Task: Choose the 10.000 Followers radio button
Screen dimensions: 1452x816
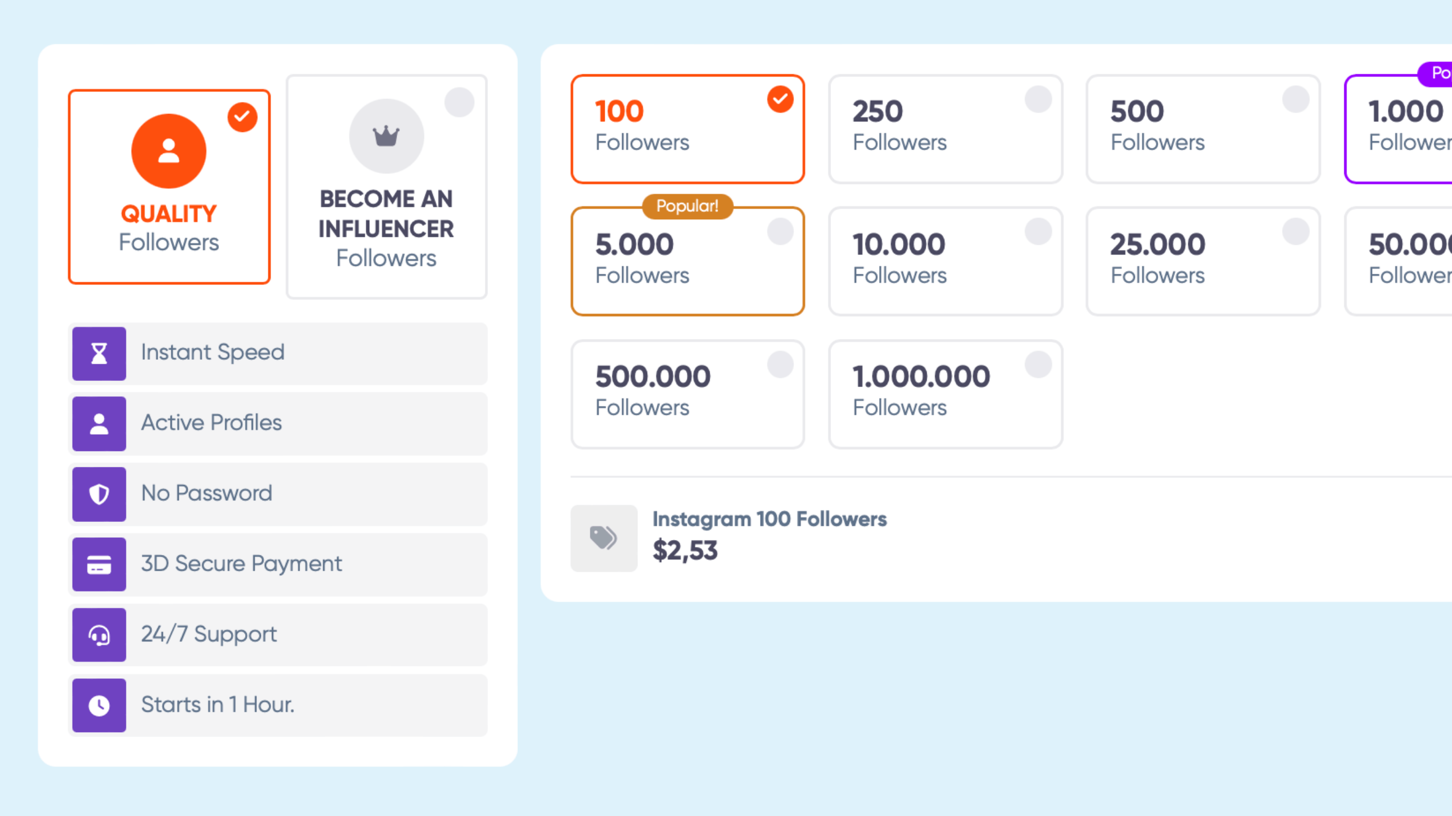Action: pyautogui.click(x=1038, y=232)
